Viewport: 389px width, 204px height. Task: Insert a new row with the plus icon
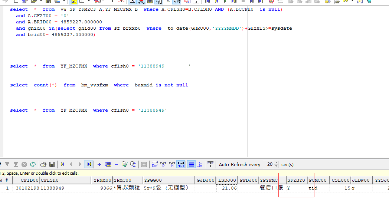point(99,164)
